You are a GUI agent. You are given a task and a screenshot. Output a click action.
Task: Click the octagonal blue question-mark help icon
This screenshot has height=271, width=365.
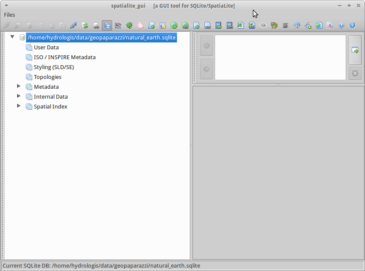tap(353, 25)
